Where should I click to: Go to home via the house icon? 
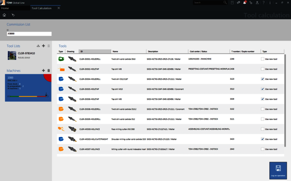coord(4,15)
